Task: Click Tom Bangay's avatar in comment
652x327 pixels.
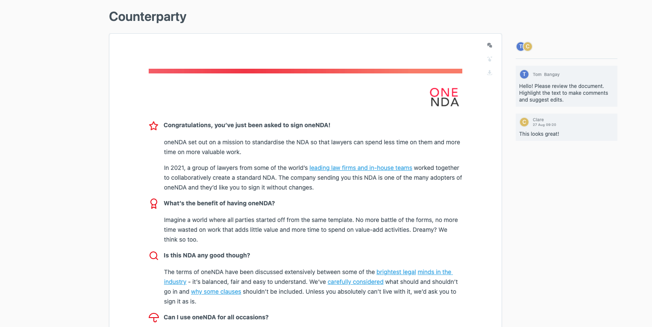Action: pos(524,74)
